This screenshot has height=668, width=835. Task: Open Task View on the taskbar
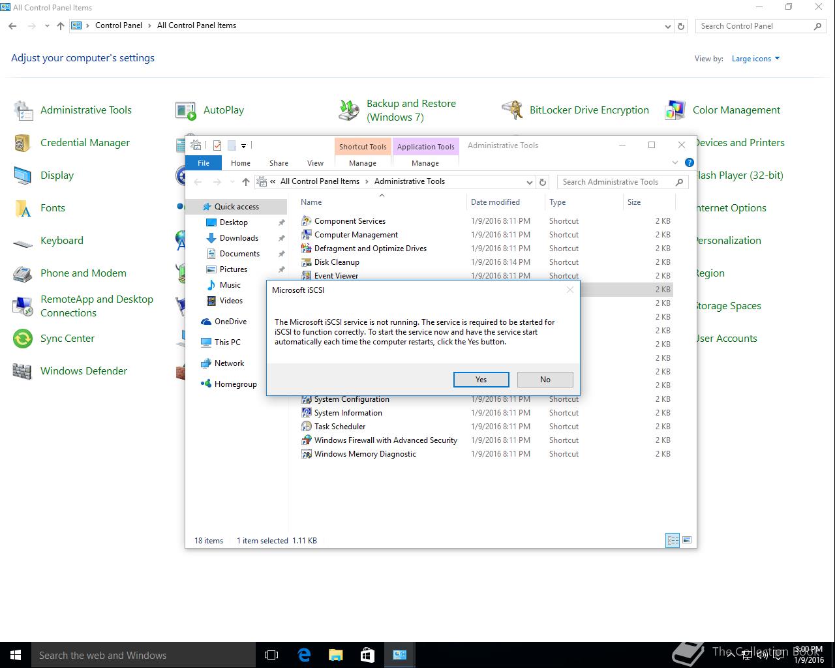pyautogui.click(x=271, y=655)
